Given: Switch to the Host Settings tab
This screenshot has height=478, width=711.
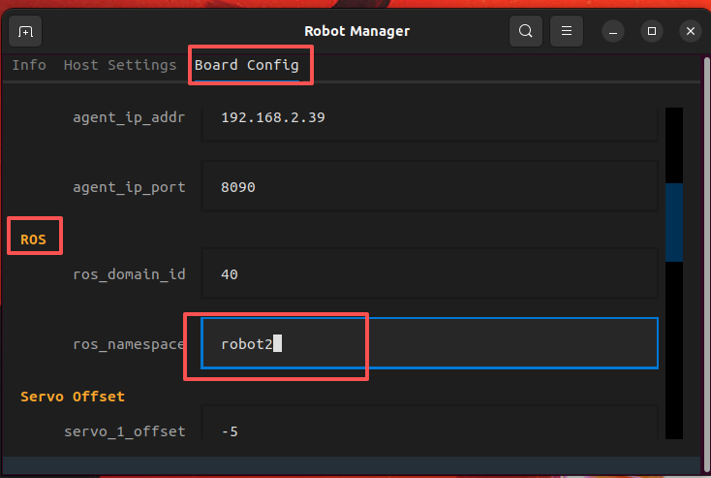Looking at the screenshot, I should coord(120,65).
